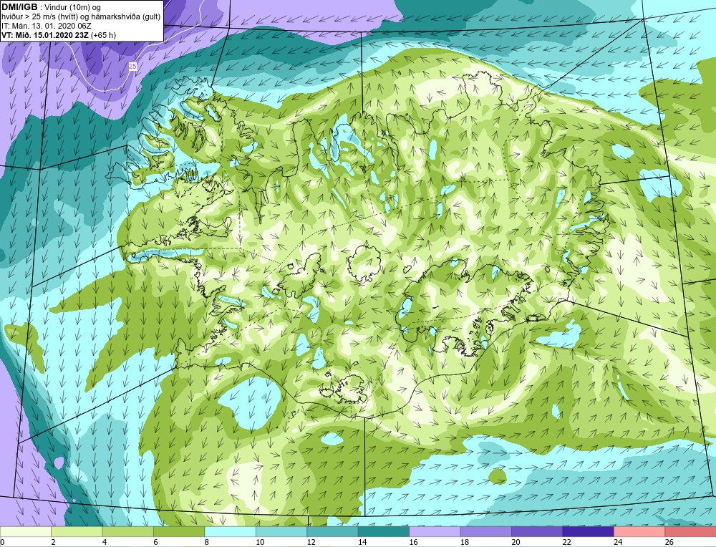
Task: Click the valid time VT line
Action: [59, 34]
